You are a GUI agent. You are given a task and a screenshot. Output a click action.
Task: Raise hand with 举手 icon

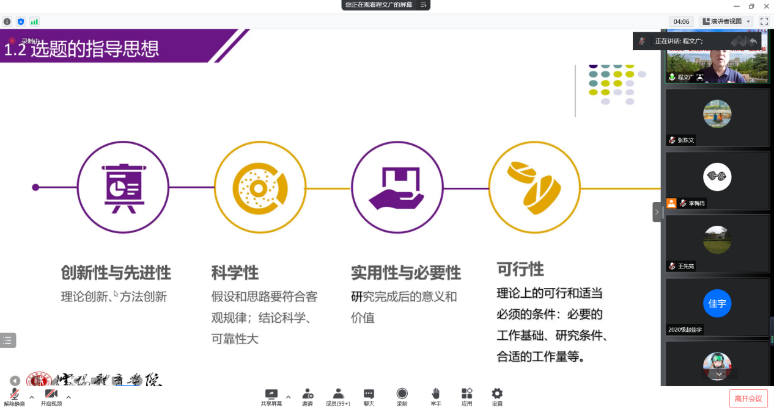[435, 397]
